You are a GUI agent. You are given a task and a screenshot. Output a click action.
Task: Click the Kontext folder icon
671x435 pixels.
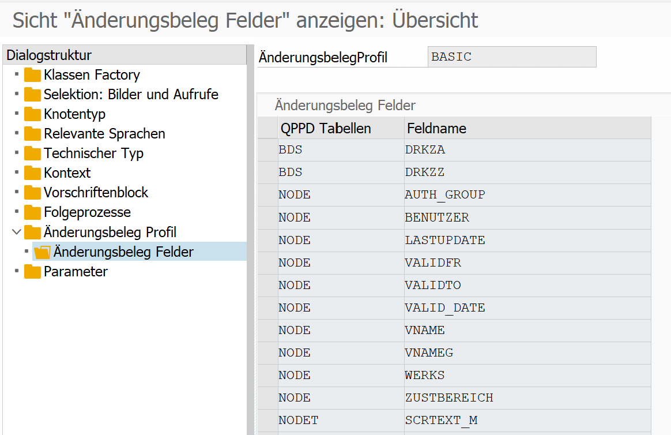(x=32, y=173)
